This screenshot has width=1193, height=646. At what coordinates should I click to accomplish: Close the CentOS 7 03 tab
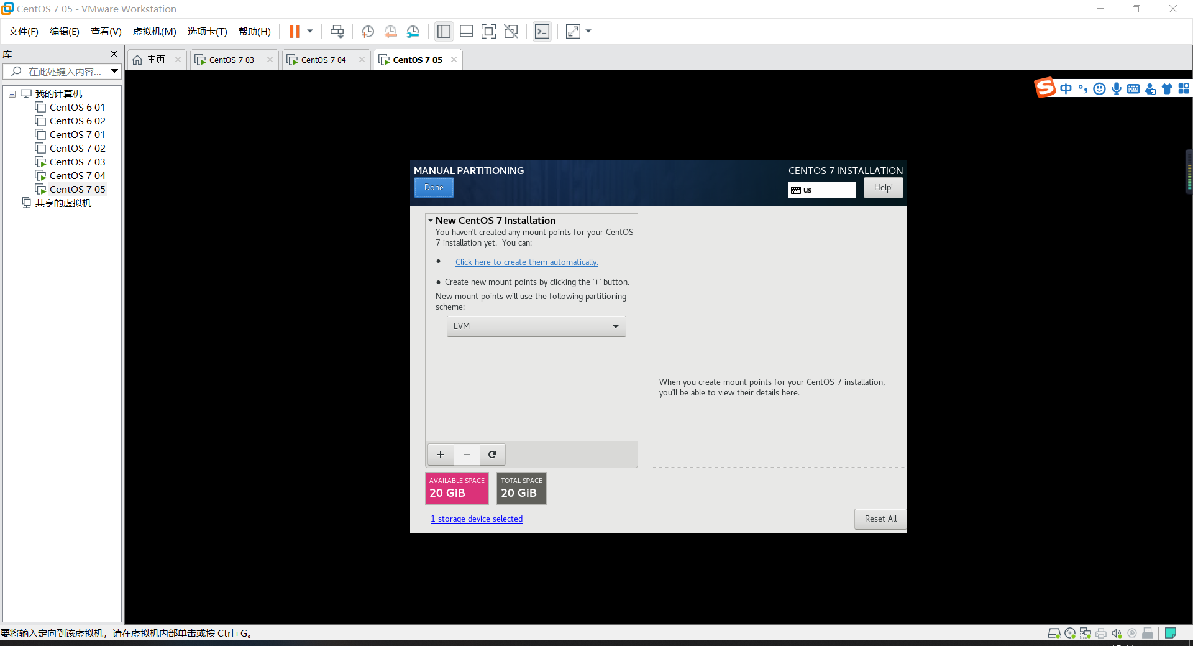(x=270, y=60)
